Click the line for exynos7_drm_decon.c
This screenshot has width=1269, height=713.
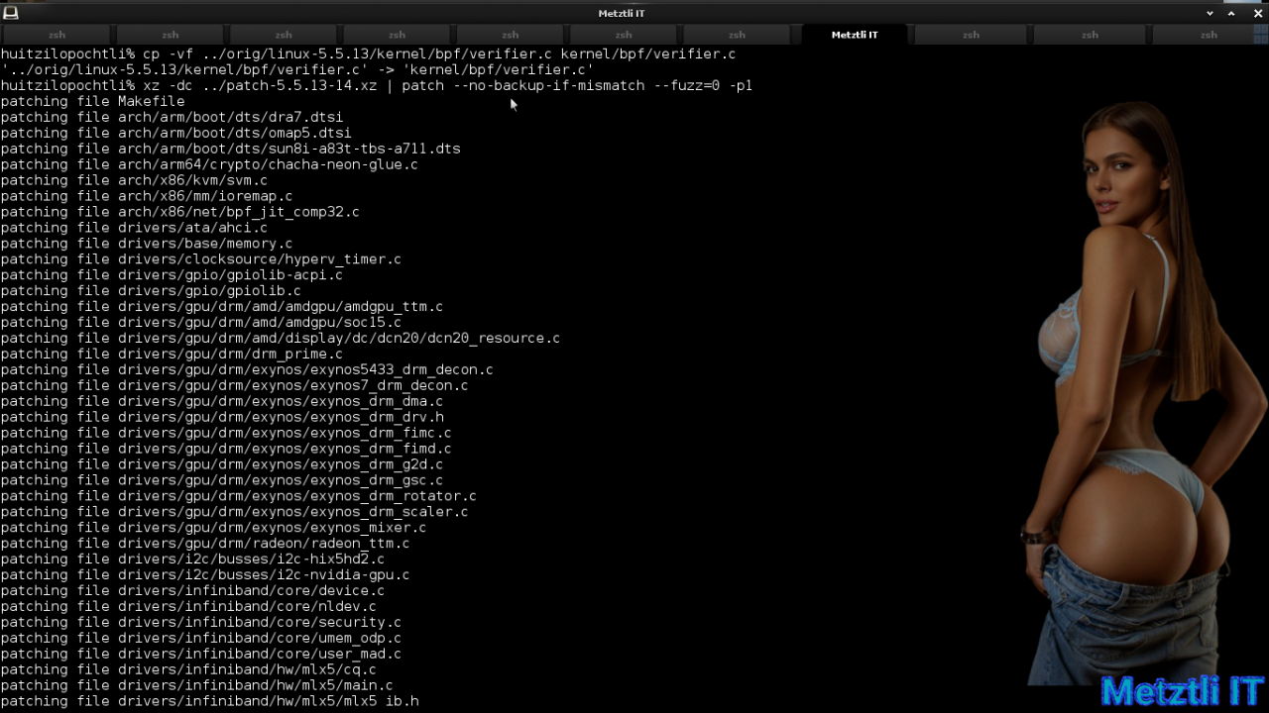coord(234,386)
